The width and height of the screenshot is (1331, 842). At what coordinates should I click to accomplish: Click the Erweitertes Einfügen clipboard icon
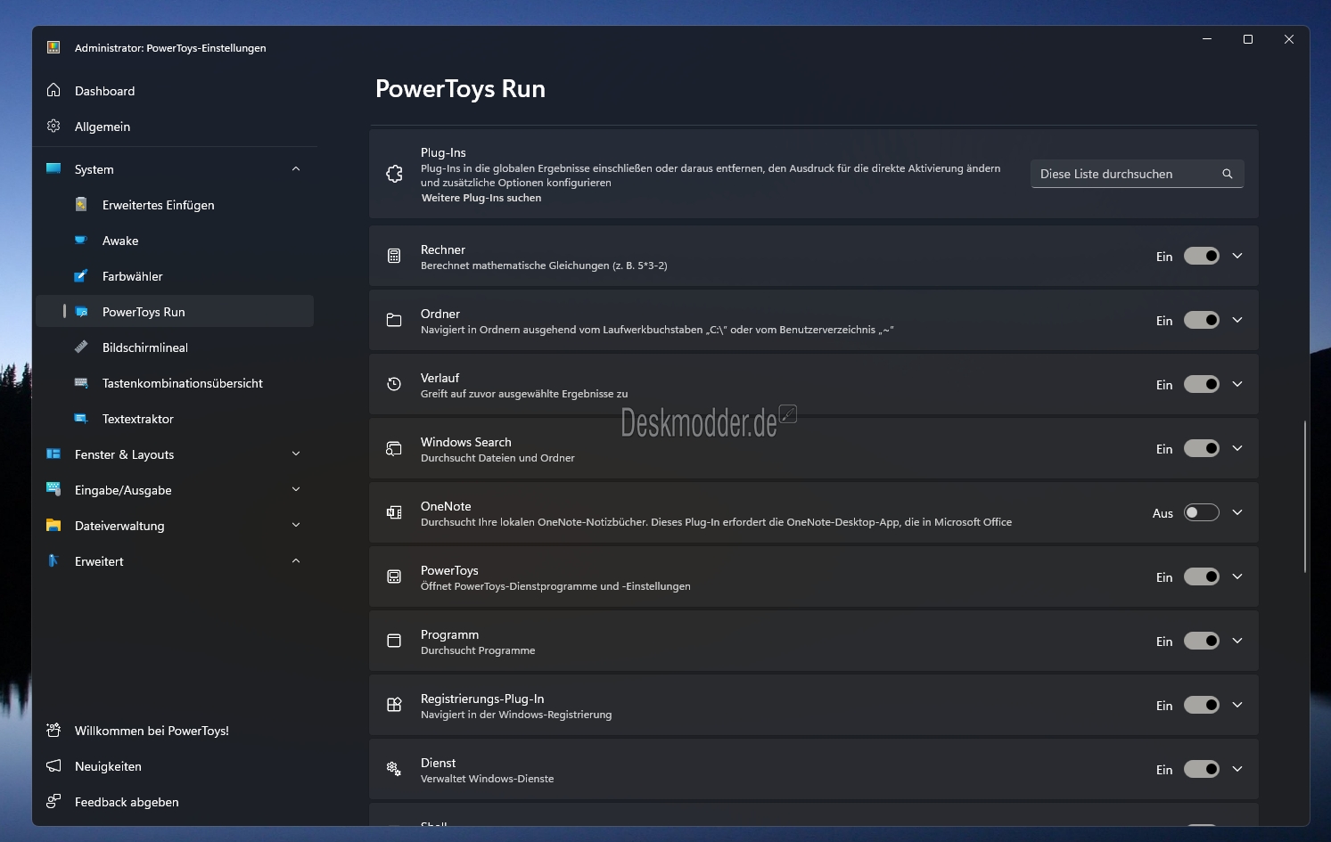click(x=81, y=204)
